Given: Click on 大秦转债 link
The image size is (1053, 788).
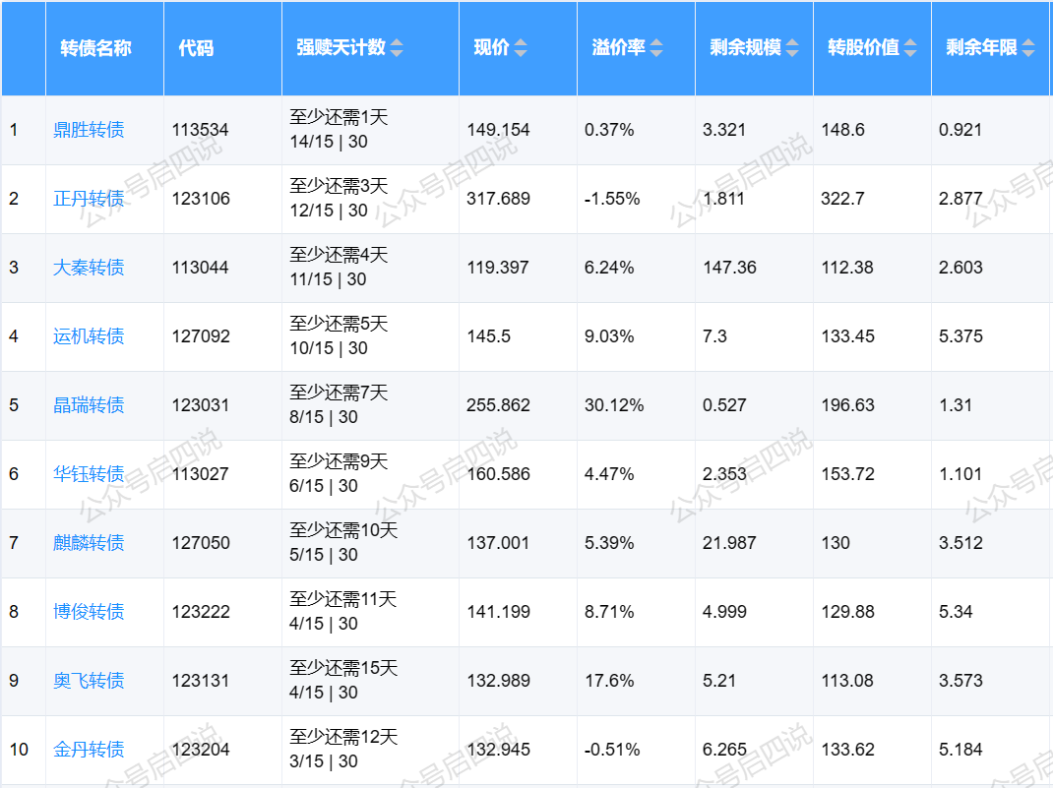Looking at the screenshot, I should click(x=89, y=268).
